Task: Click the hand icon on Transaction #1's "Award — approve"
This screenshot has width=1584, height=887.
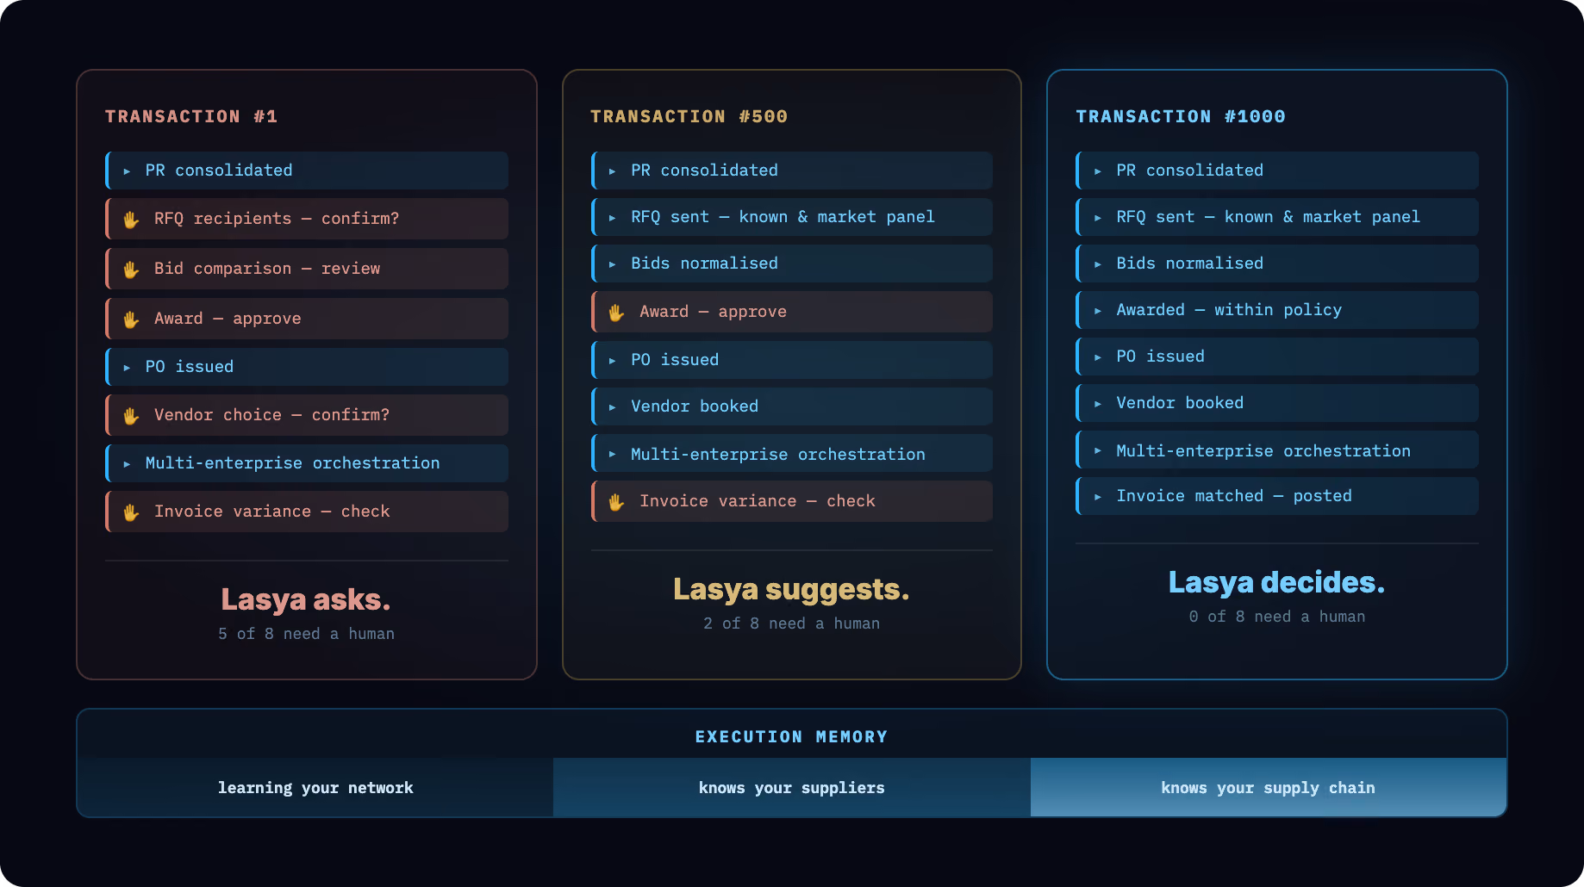Action: (x=131, y=319)
